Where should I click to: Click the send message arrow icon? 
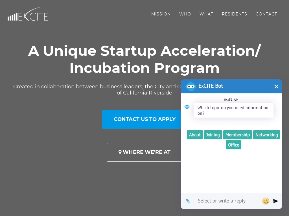click(275, 201)
